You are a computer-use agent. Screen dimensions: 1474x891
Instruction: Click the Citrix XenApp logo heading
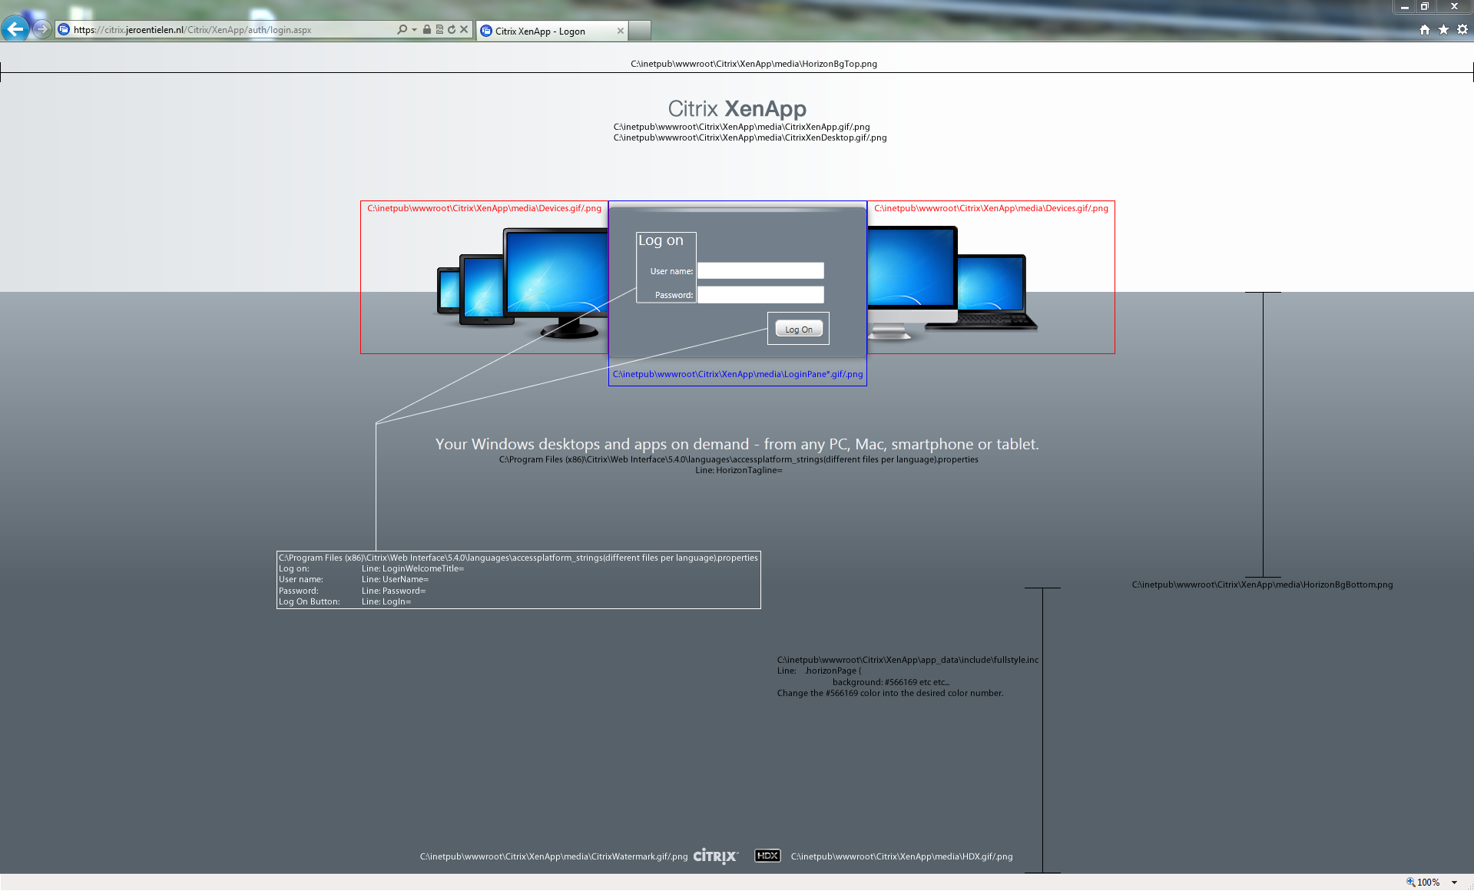pyautogui.click(x=737, y=108)
